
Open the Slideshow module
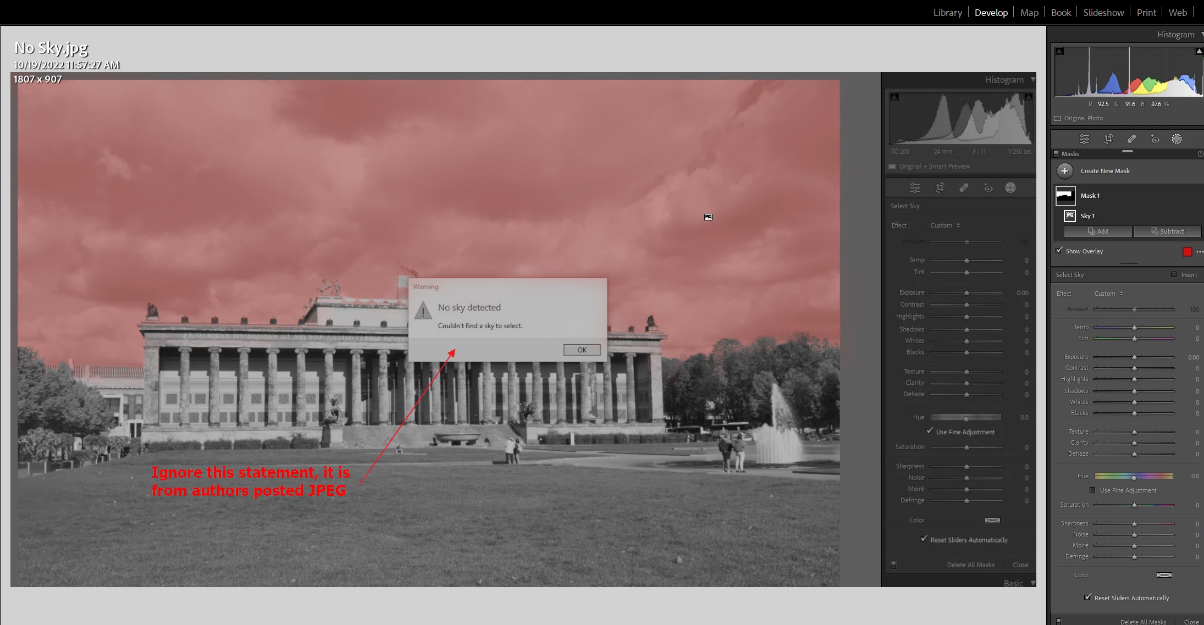tap(1103, 13)
